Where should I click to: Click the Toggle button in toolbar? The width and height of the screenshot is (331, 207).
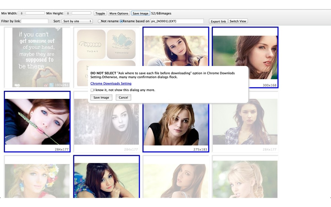click(x=100, y=13)
